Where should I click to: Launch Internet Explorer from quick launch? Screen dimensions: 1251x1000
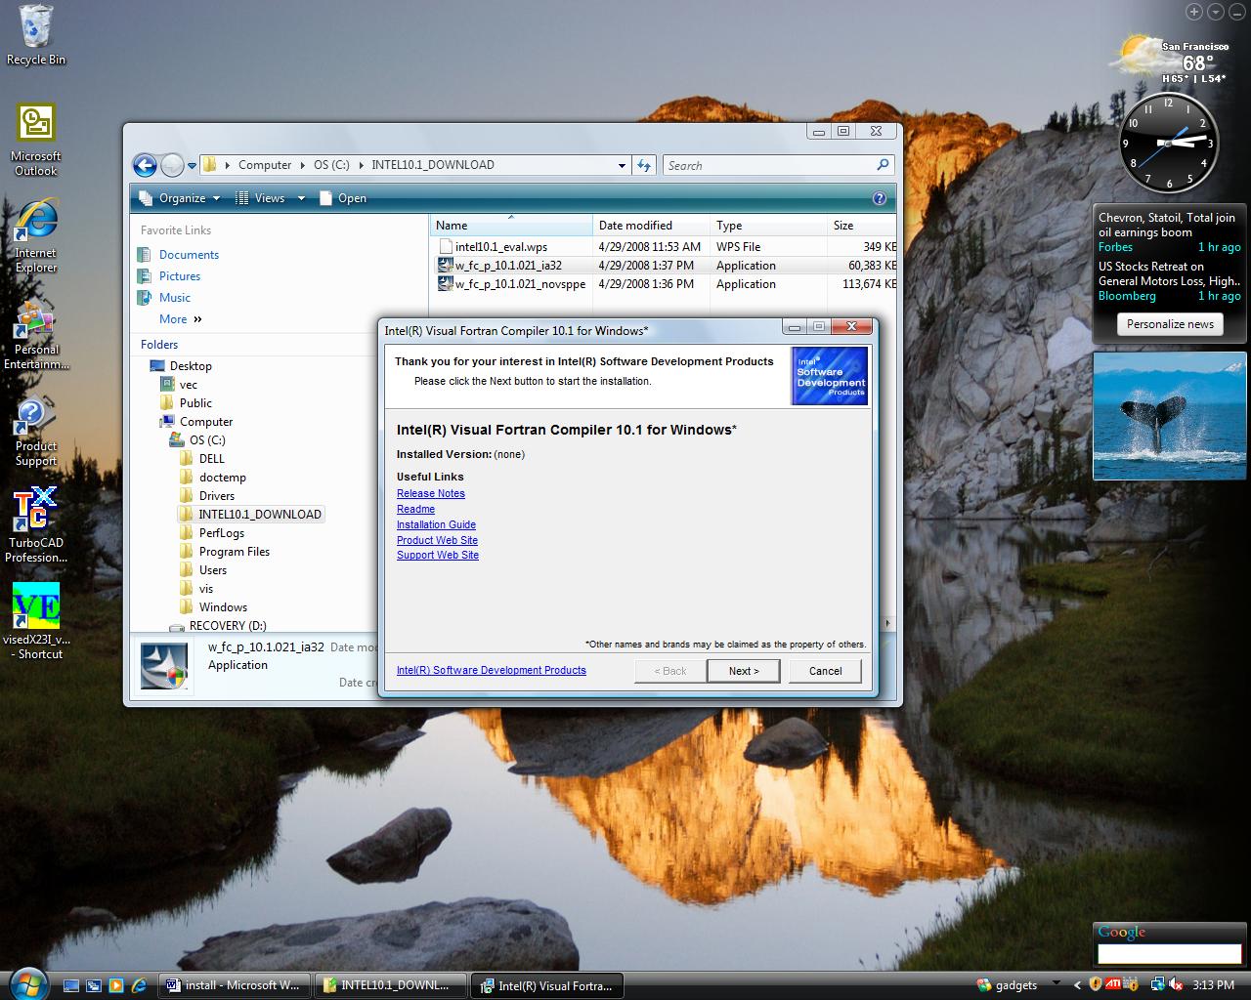coord(139,985)
